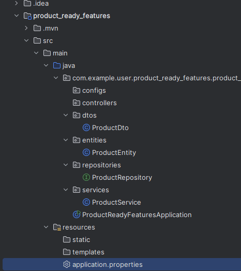Viewport: 241px width, 271px height.
Task: Click the resources folder icon
Action: [x=57, y=227]
